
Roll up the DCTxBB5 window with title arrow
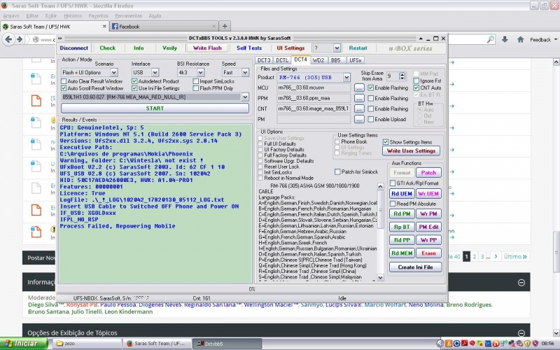tap(421, 38)
